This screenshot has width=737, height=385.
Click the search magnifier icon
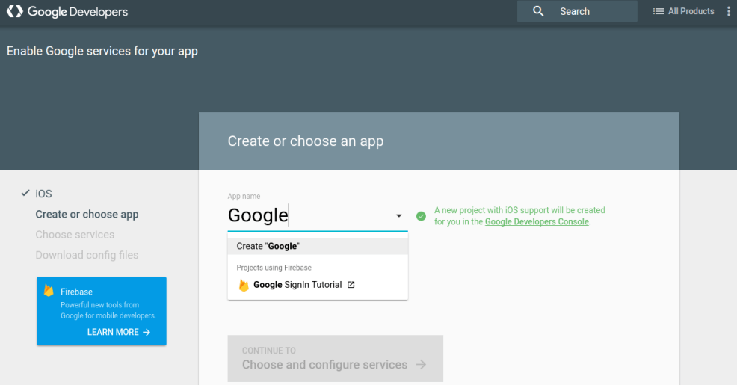pos(538,11)
